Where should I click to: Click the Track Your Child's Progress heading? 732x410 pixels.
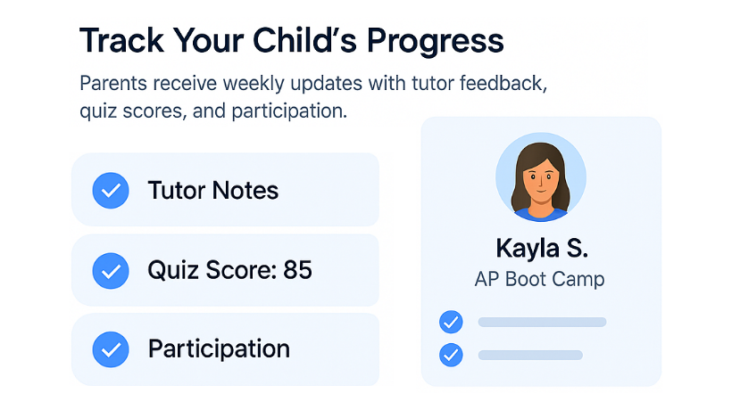click(x=291, y=41)
